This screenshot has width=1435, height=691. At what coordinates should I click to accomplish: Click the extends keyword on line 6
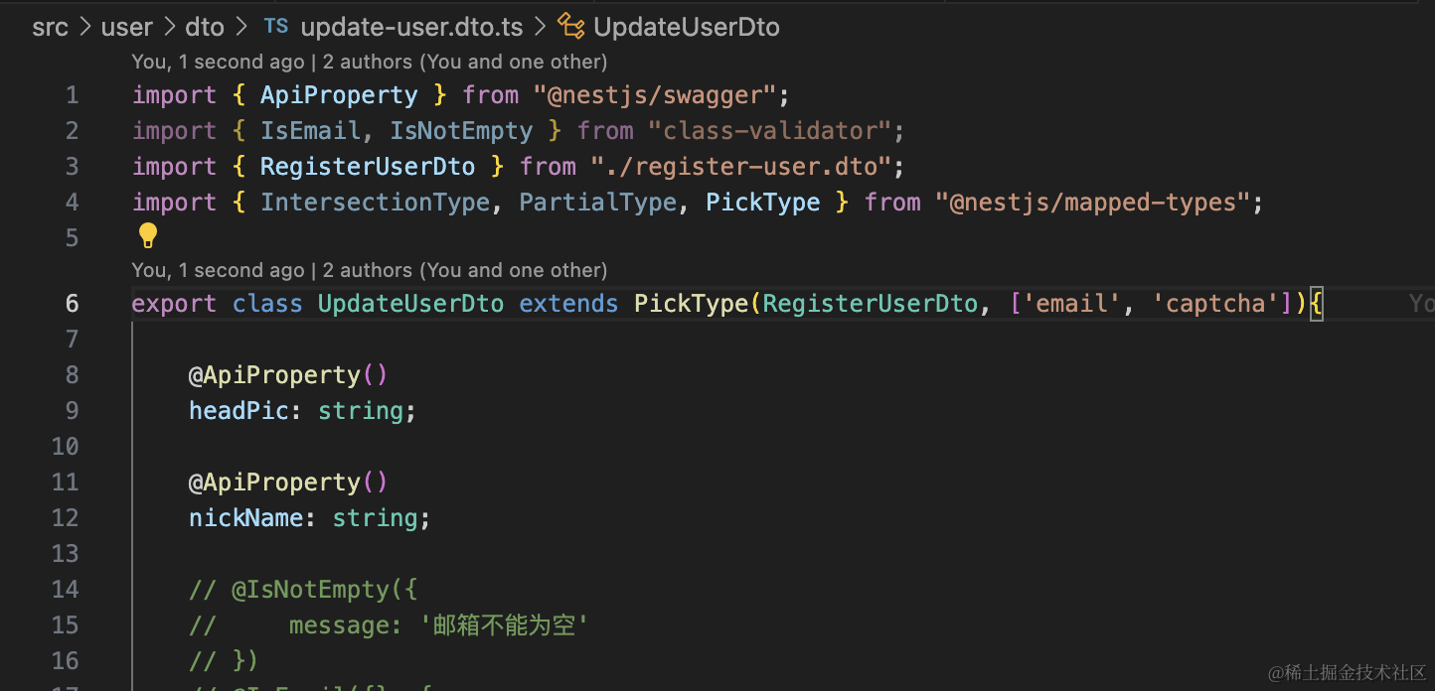coord(568,304)
